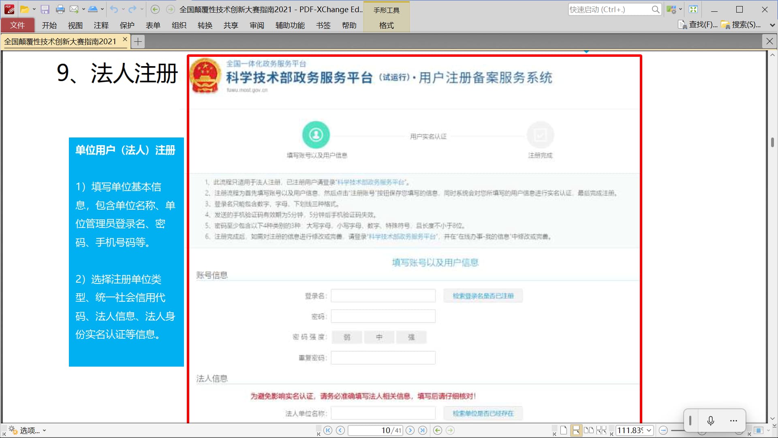
Task: Jump to the last page icon
Action: click(423, 430)
